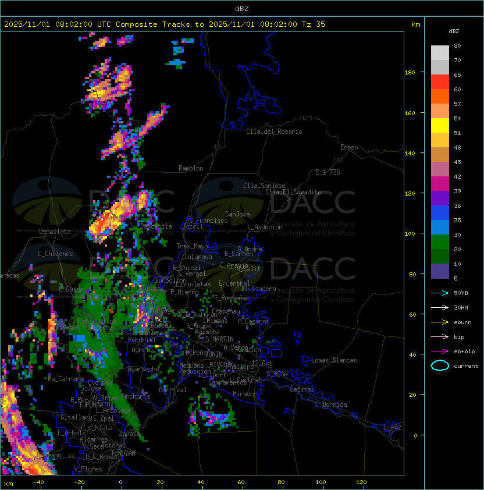The width and height of the screenshot is (484, 490).
Task: Click the 'Encon' map label
Action: tap(349, 147)
